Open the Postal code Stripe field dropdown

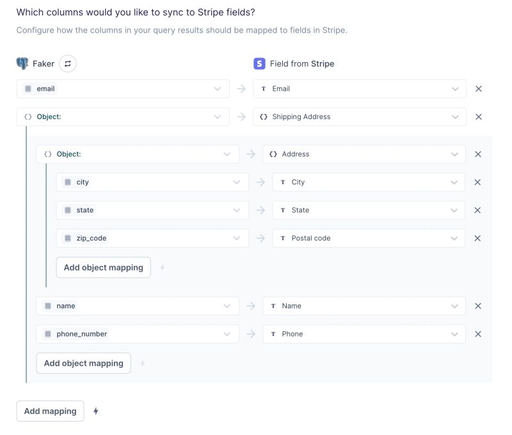(369, 239)
